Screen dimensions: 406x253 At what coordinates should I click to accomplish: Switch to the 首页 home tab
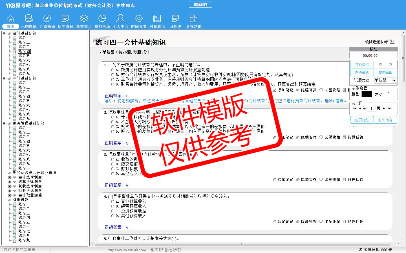(11, 26)
